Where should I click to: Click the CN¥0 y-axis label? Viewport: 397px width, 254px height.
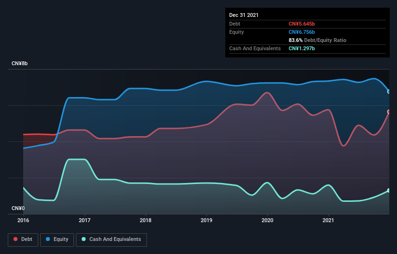(x=18, y=208)
